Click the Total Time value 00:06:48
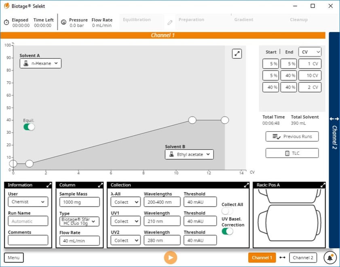This screenshot has width=340, height=267. click(271, 124)
